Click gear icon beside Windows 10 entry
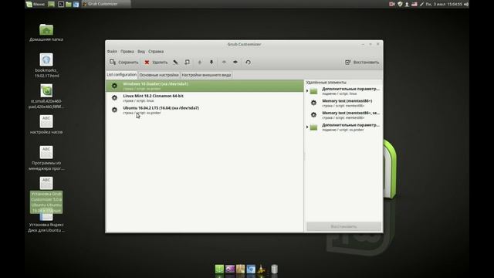The height and width of the screenshot is (278, 494). (114, 86)
